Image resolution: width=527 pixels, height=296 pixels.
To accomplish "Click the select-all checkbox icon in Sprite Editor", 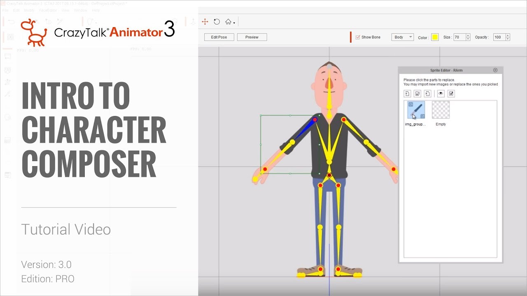I will point(451,94).
